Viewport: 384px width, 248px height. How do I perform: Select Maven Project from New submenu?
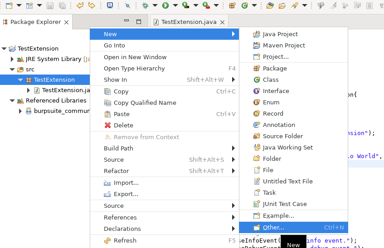(x=283, y=45)
